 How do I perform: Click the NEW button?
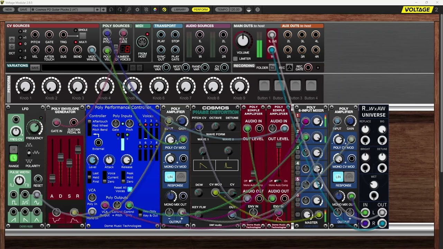[9, 10]
